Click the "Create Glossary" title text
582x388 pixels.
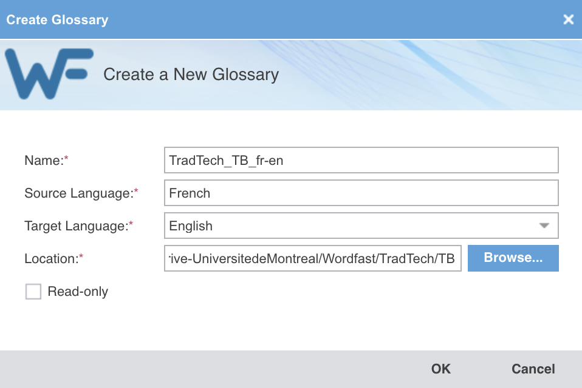[x=57, y=19]
